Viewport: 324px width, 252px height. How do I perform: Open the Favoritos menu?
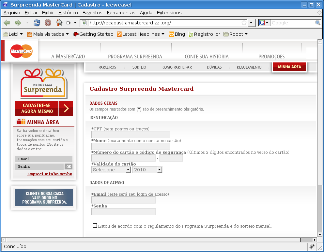pos(92,13)
